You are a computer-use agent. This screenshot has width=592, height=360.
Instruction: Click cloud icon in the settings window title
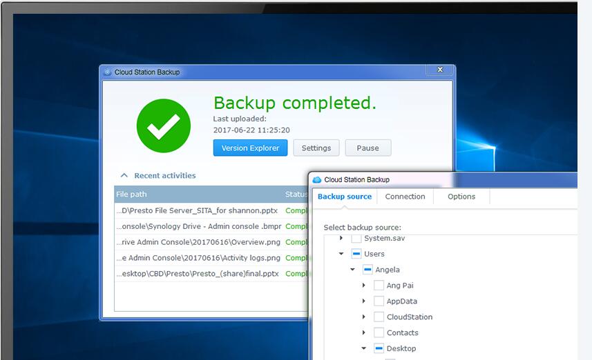tap(317, 179)
